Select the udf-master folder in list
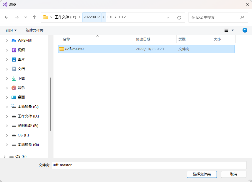This screenshot has width=252, height=182. point(75,49)
